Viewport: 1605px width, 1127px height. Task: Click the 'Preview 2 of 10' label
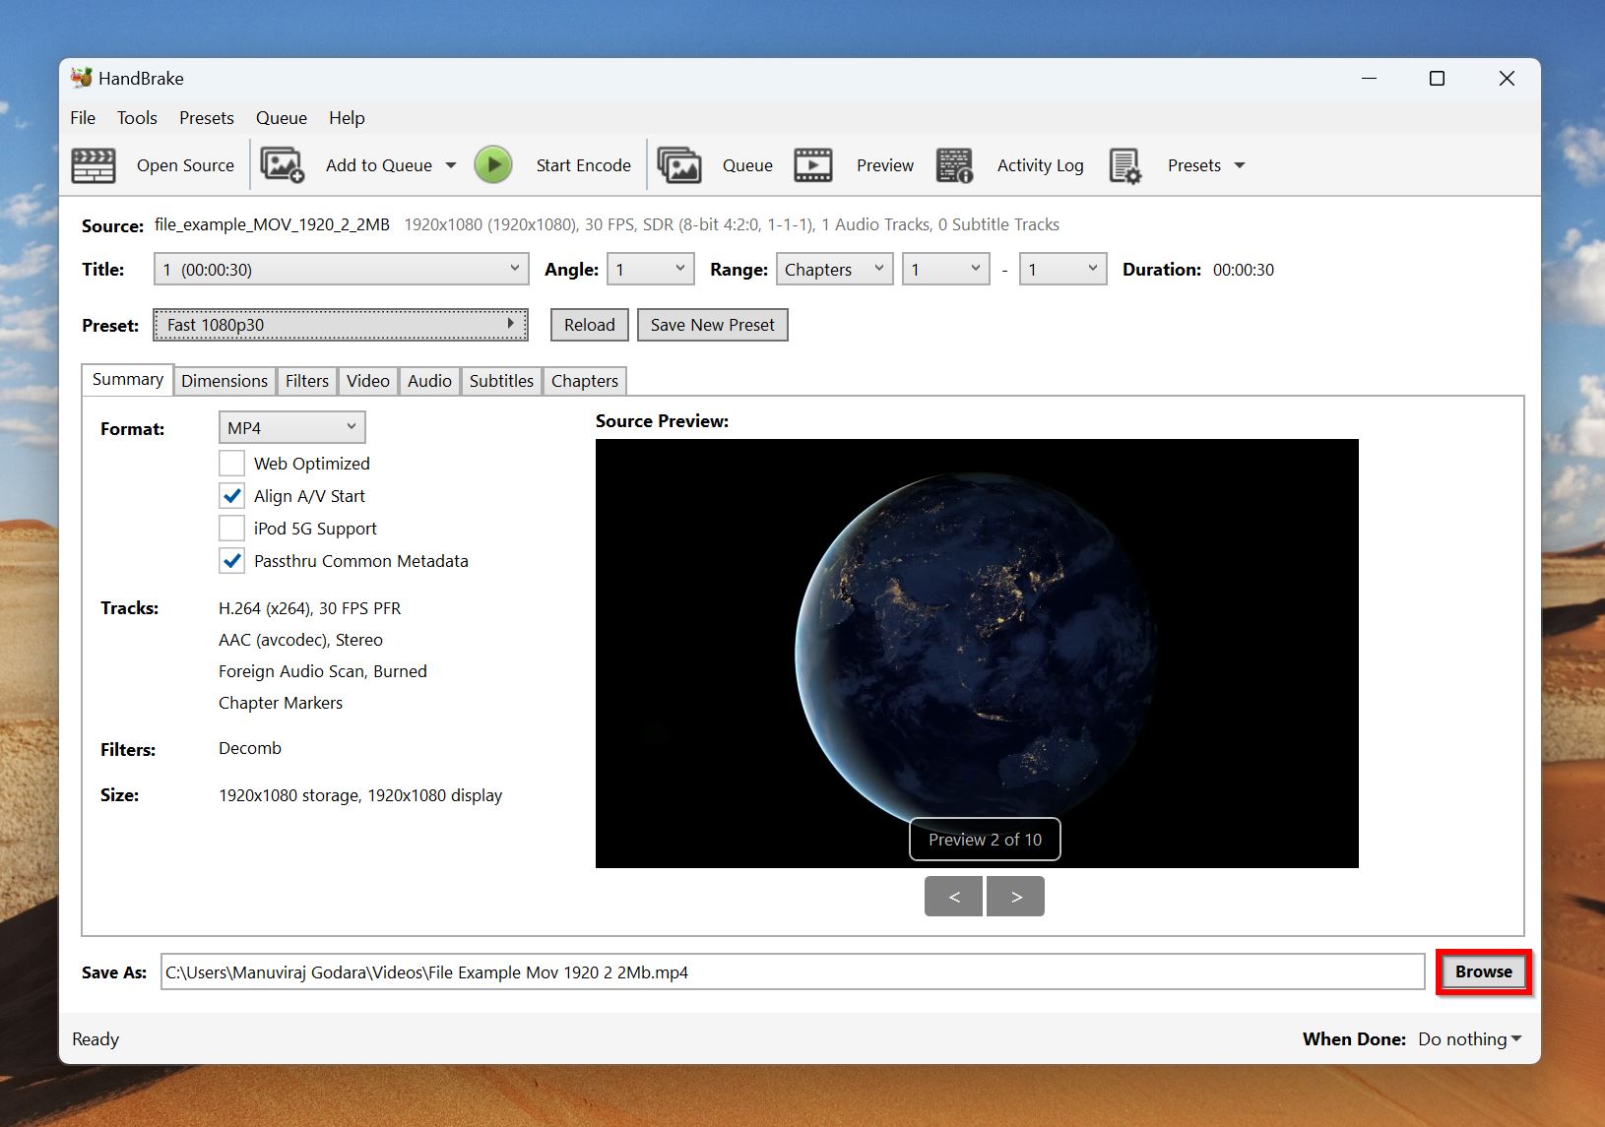(x=985, y=840)
